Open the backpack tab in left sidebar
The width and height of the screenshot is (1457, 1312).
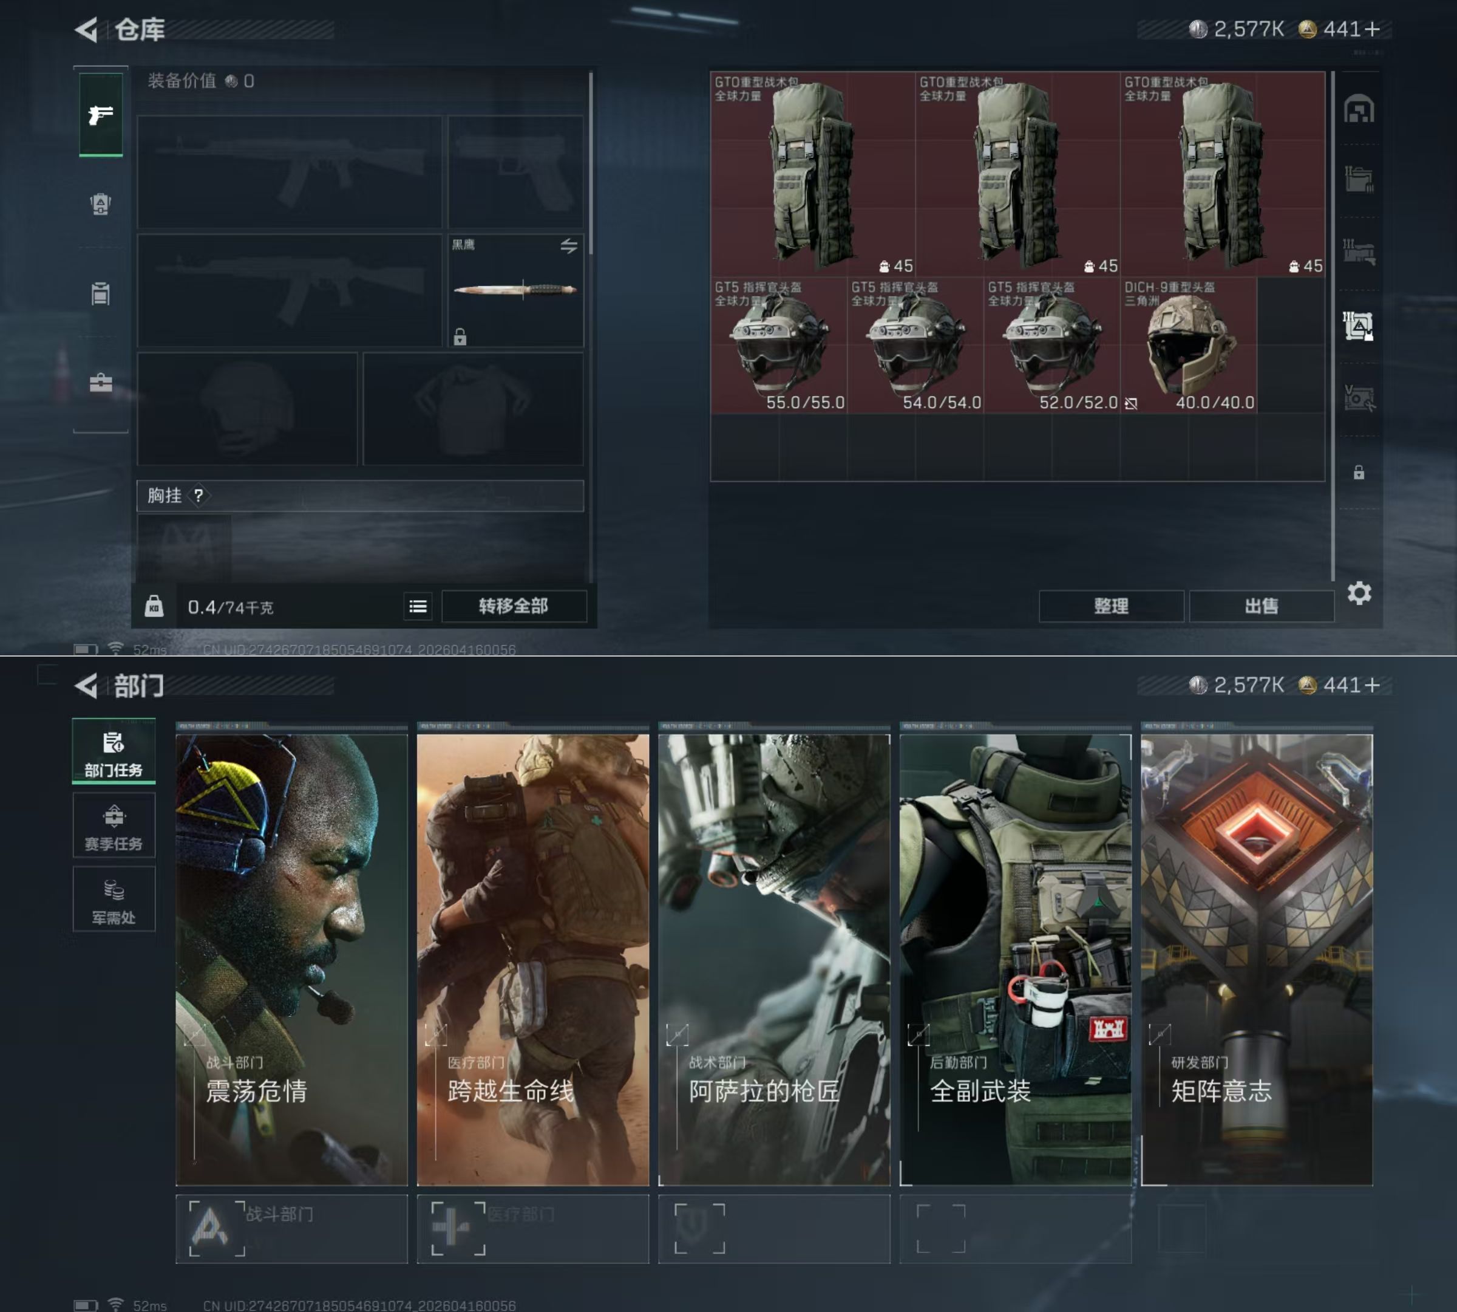[101, 204]
